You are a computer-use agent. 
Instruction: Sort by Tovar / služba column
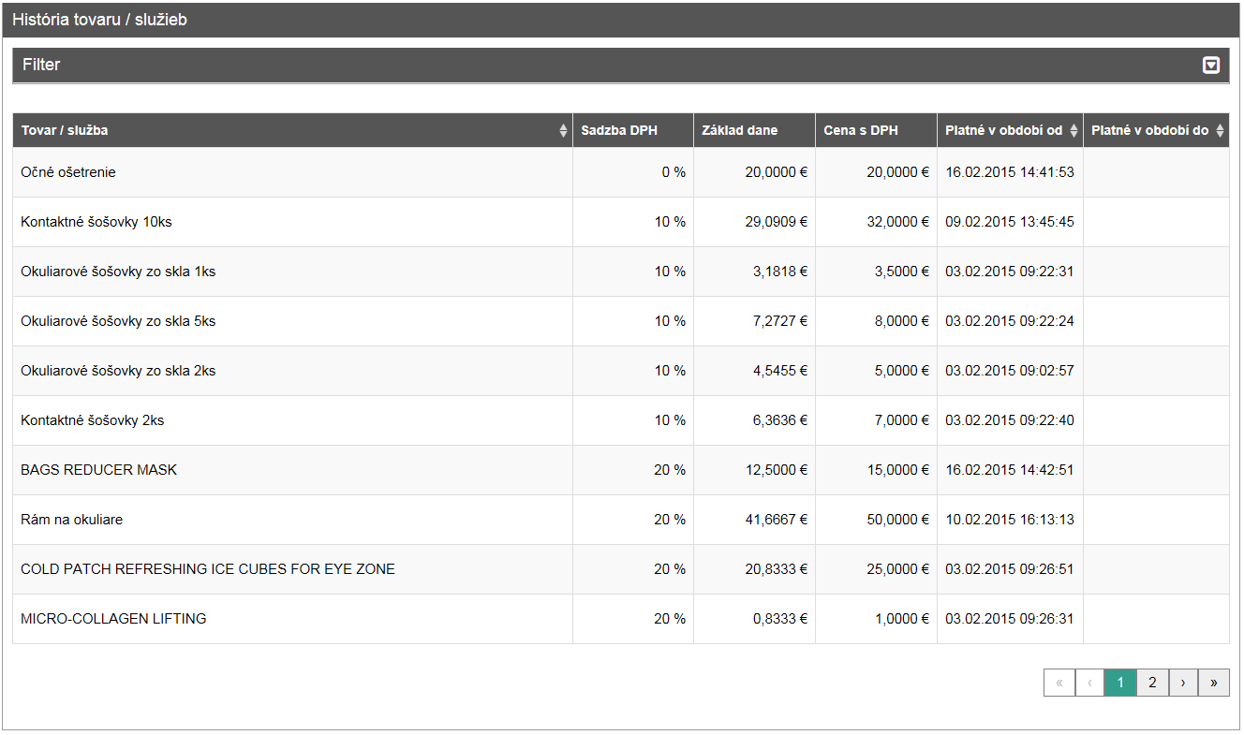292,130
